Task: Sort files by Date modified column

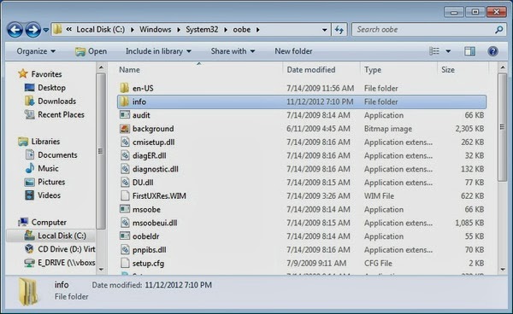Action: coord(311,70)
